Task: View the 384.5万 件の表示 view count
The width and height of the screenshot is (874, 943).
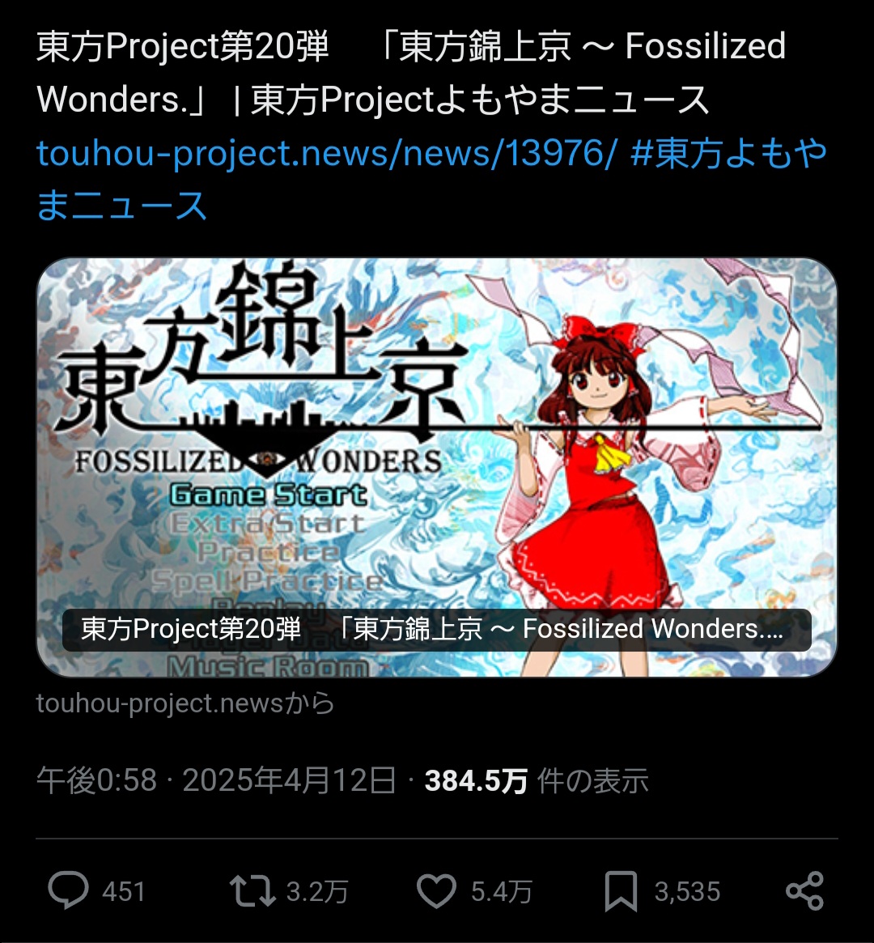Action: pos(537,780)
